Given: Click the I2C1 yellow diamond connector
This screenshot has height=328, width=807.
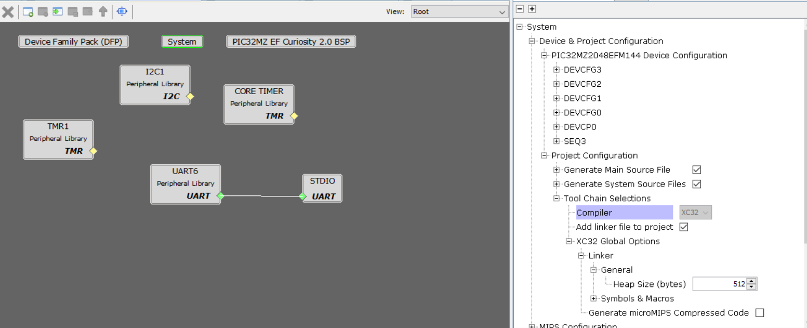Looking at the screenshot, I should pyautogui.click(x=190, y=96).
